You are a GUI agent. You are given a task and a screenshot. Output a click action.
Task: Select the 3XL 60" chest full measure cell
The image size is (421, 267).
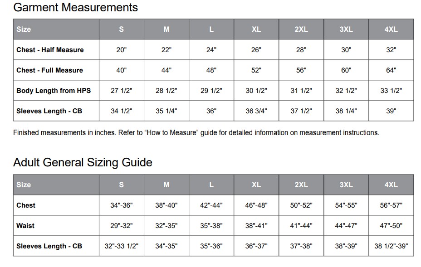[346, 70]
